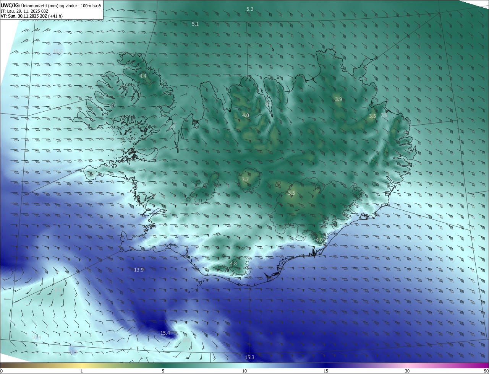The width and height of the screenshot is (489, 374).
Task: Click the 3.9 value label on the map
Action: click(338, 99)
